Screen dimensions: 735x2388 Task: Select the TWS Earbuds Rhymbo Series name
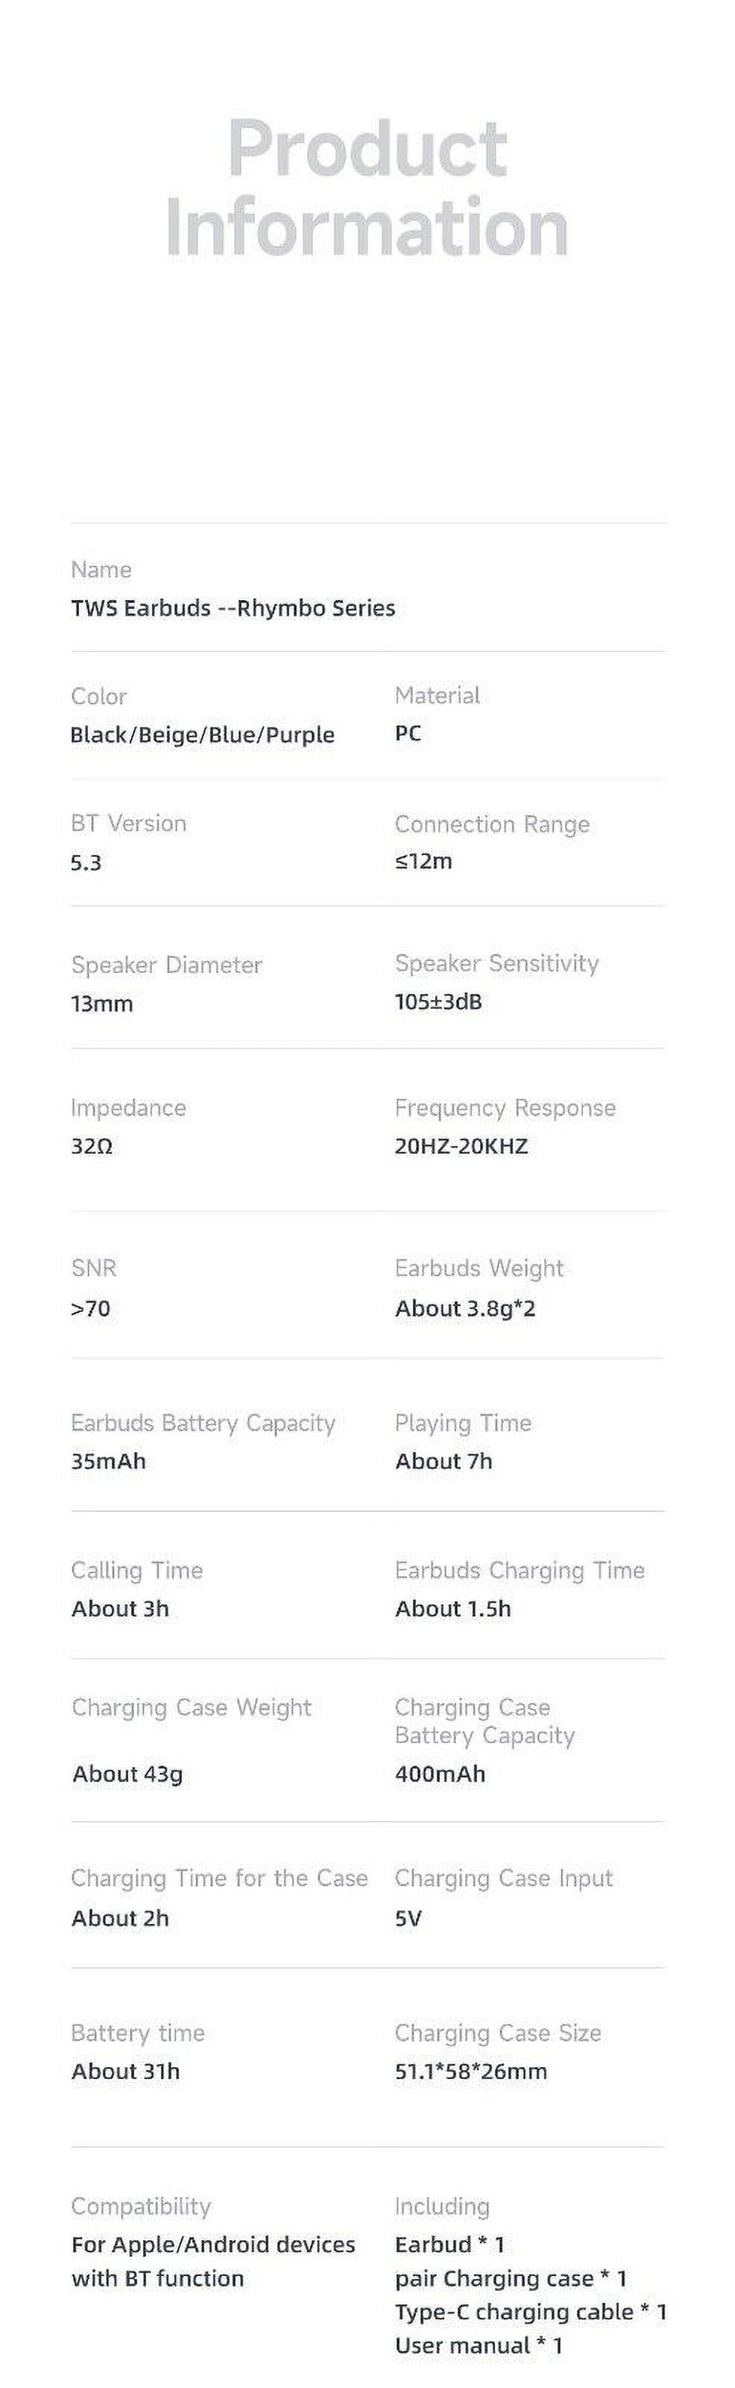pos(233,608)
